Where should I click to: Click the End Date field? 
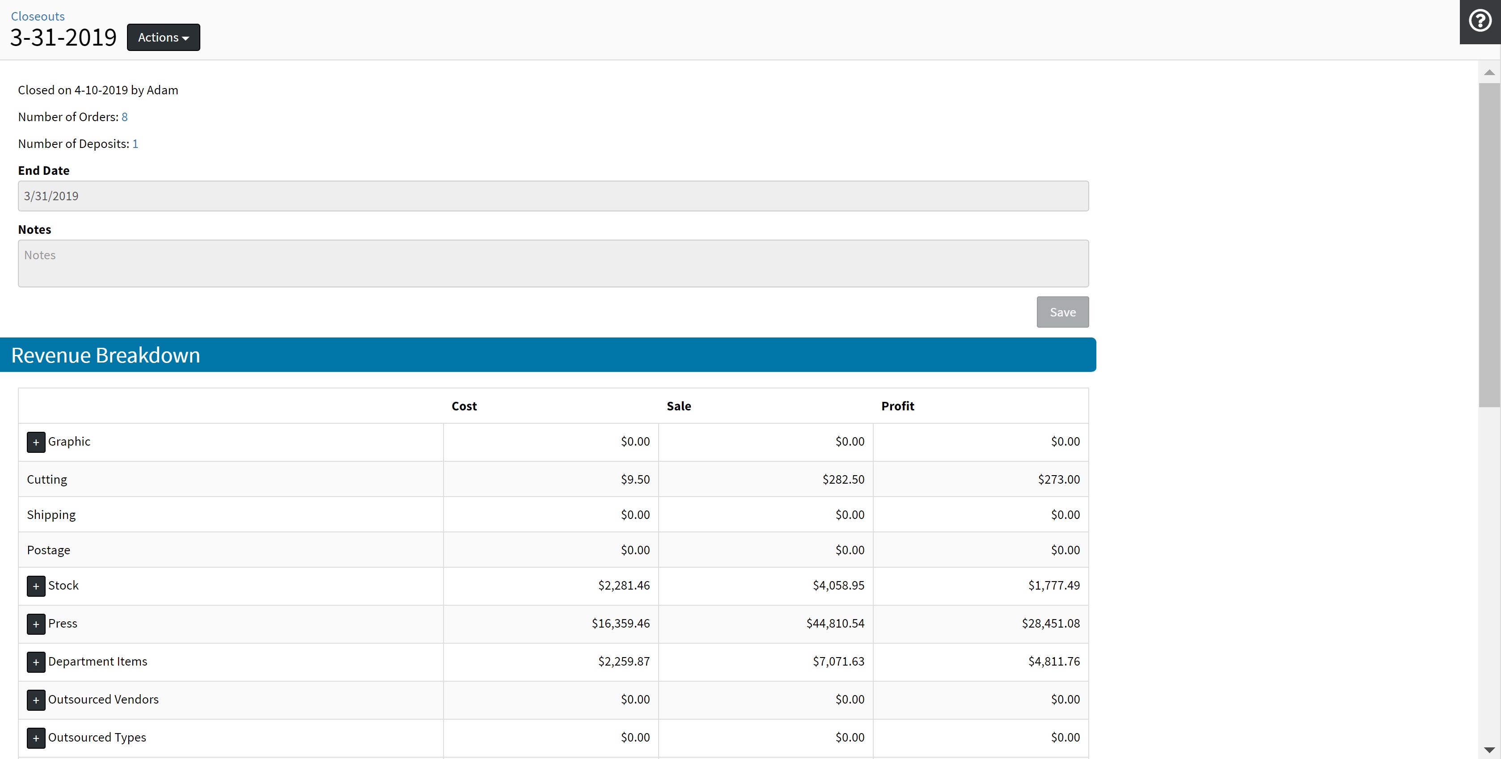552,196
